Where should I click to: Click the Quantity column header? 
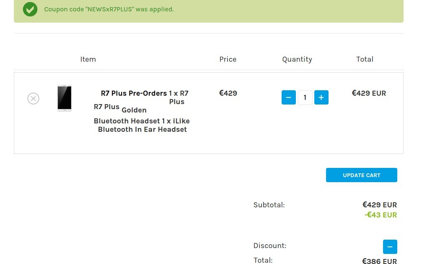[297, 59]
